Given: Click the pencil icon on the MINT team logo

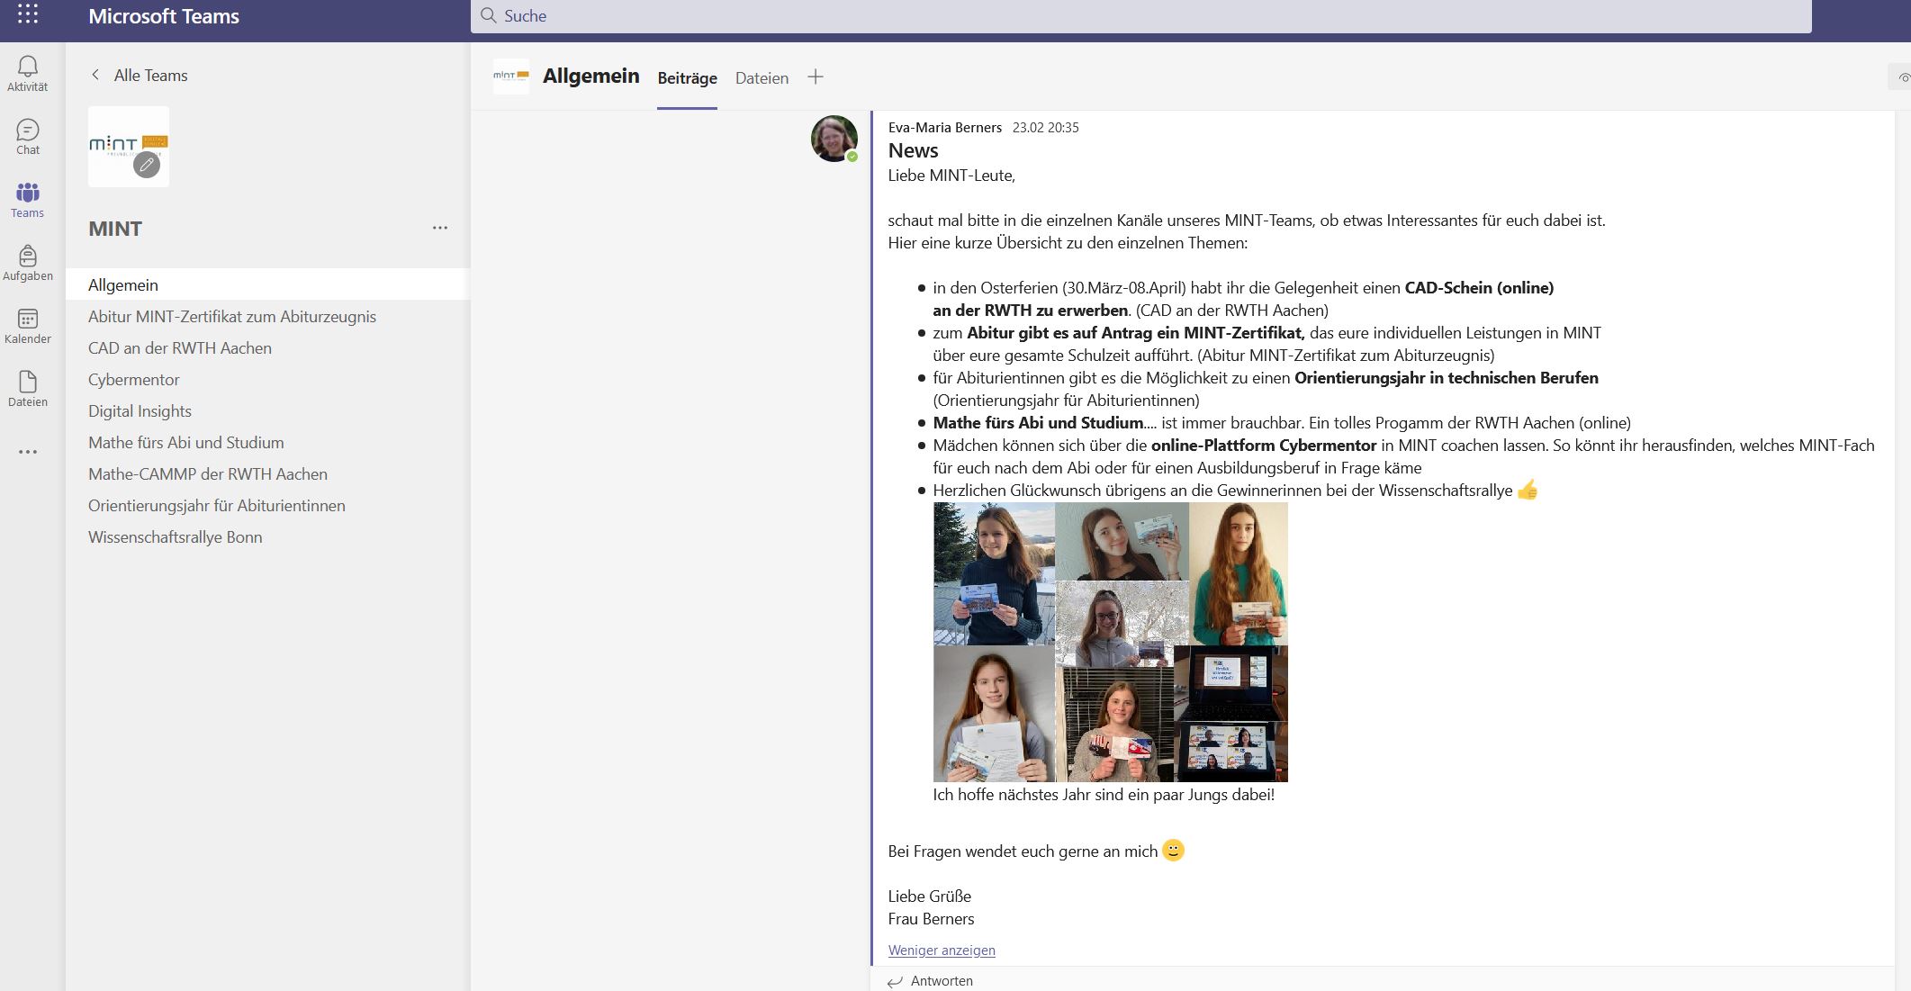Looking at the screenshot, I should pos(147,165).
